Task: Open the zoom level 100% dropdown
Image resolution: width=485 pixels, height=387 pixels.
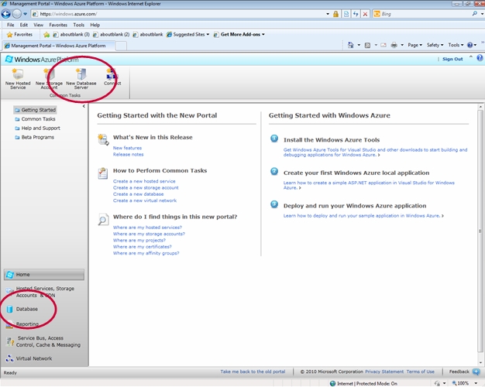Action: [x=476, y=383]
